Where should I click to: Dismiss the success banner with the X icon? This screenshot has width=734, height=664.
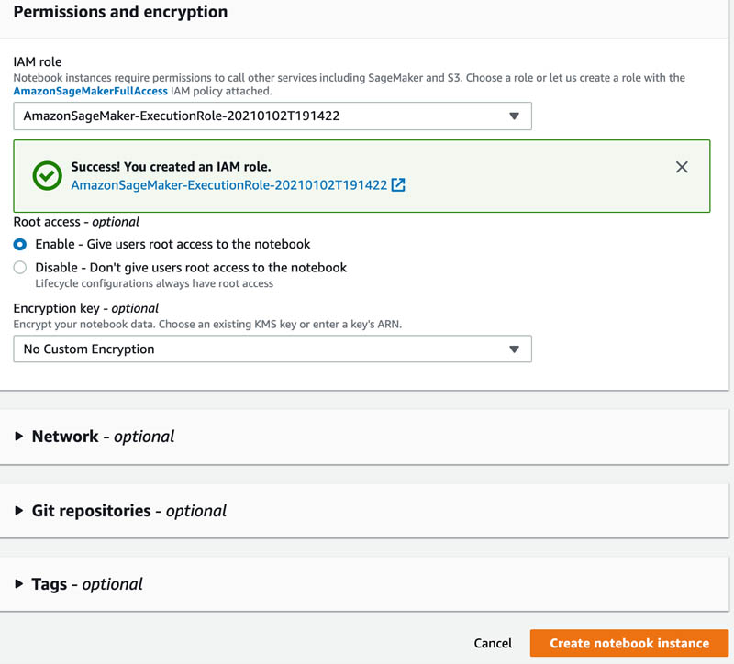click(682, 167)
